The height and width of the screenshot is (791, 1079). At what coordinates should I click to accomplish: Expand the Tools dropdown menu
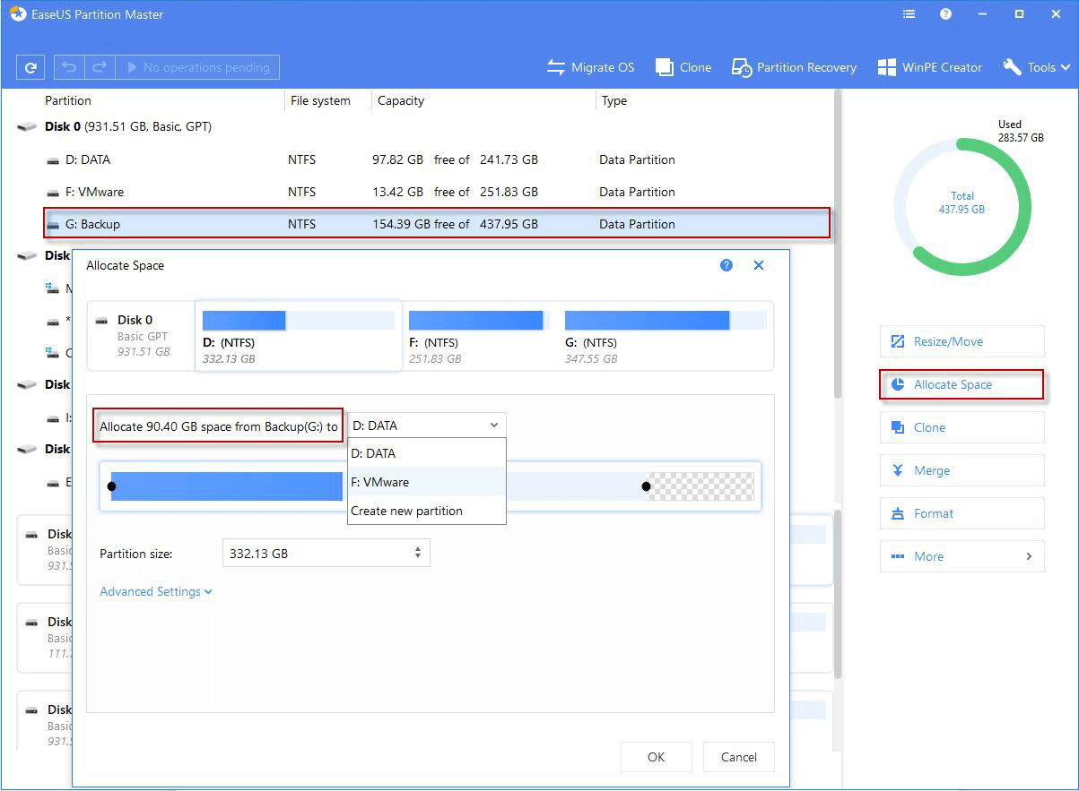pyautogui.click(x=1037, y=67)
